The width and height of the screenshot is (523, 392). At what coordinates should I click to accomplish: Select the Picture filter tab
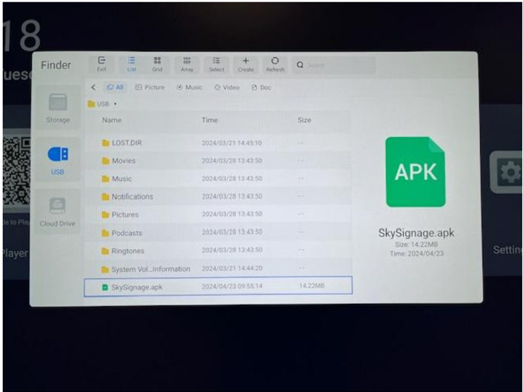tap(150, 87)
